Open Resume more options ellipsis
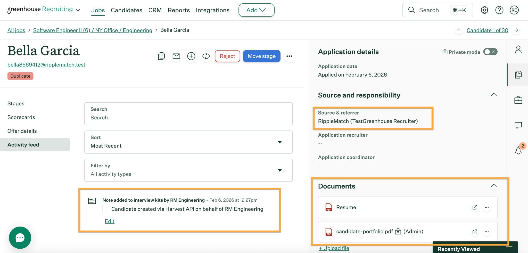The image size is (528, 253). [486, 207]
